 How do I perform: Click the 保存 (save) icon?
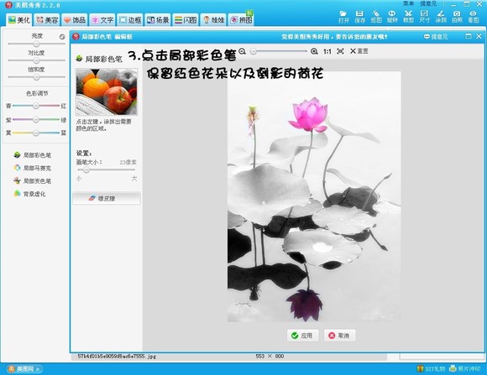point(359,13)
